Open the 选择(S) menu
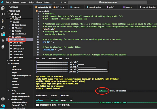 24,2
